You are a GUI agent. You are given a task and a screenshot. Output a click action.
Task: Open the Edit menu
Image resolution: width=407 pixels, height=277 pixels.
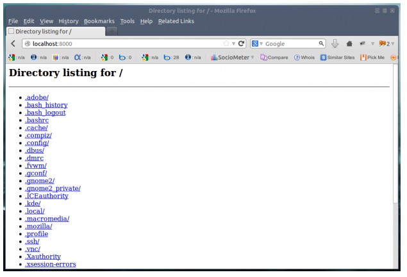click(29, 21)
